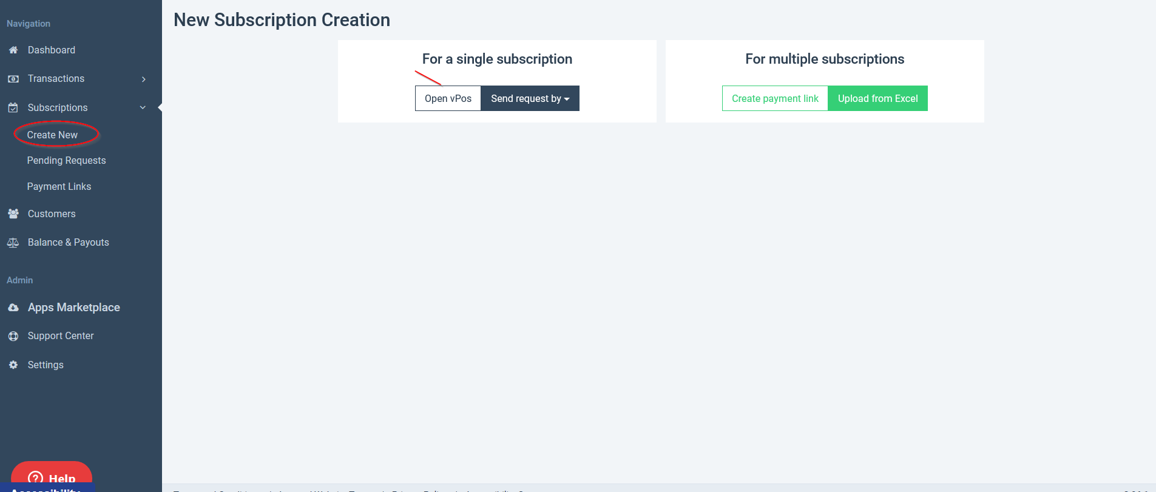Click the Subscriptions calendar icon

point(13,107)
